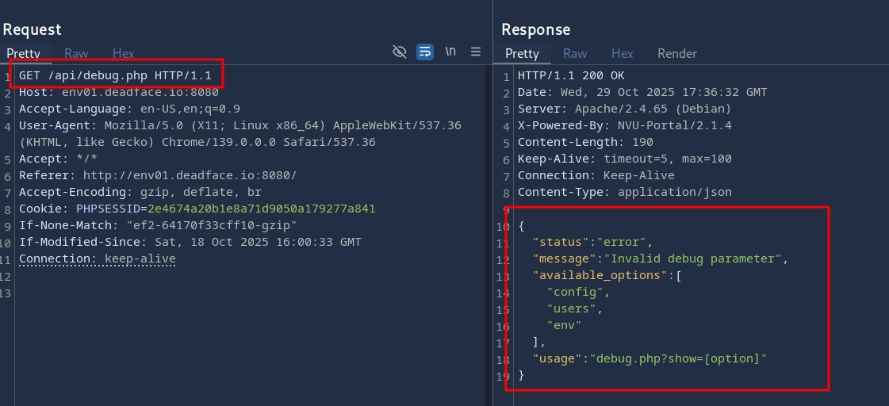Open the Response Render tab
889x406 pixels.
[x=676, y=54]
